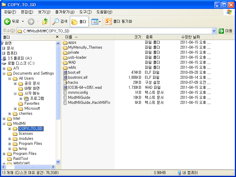Select the WAD folder icon
Image resolution: width=236 pixels, height=177 pixels.
[65, 63]
